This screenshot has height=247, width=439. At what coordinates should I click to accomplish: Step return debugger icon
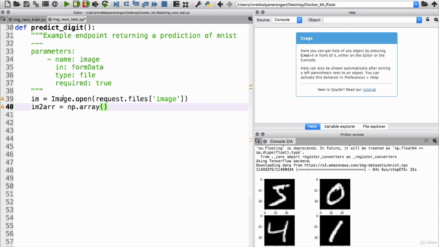(145, 4)
